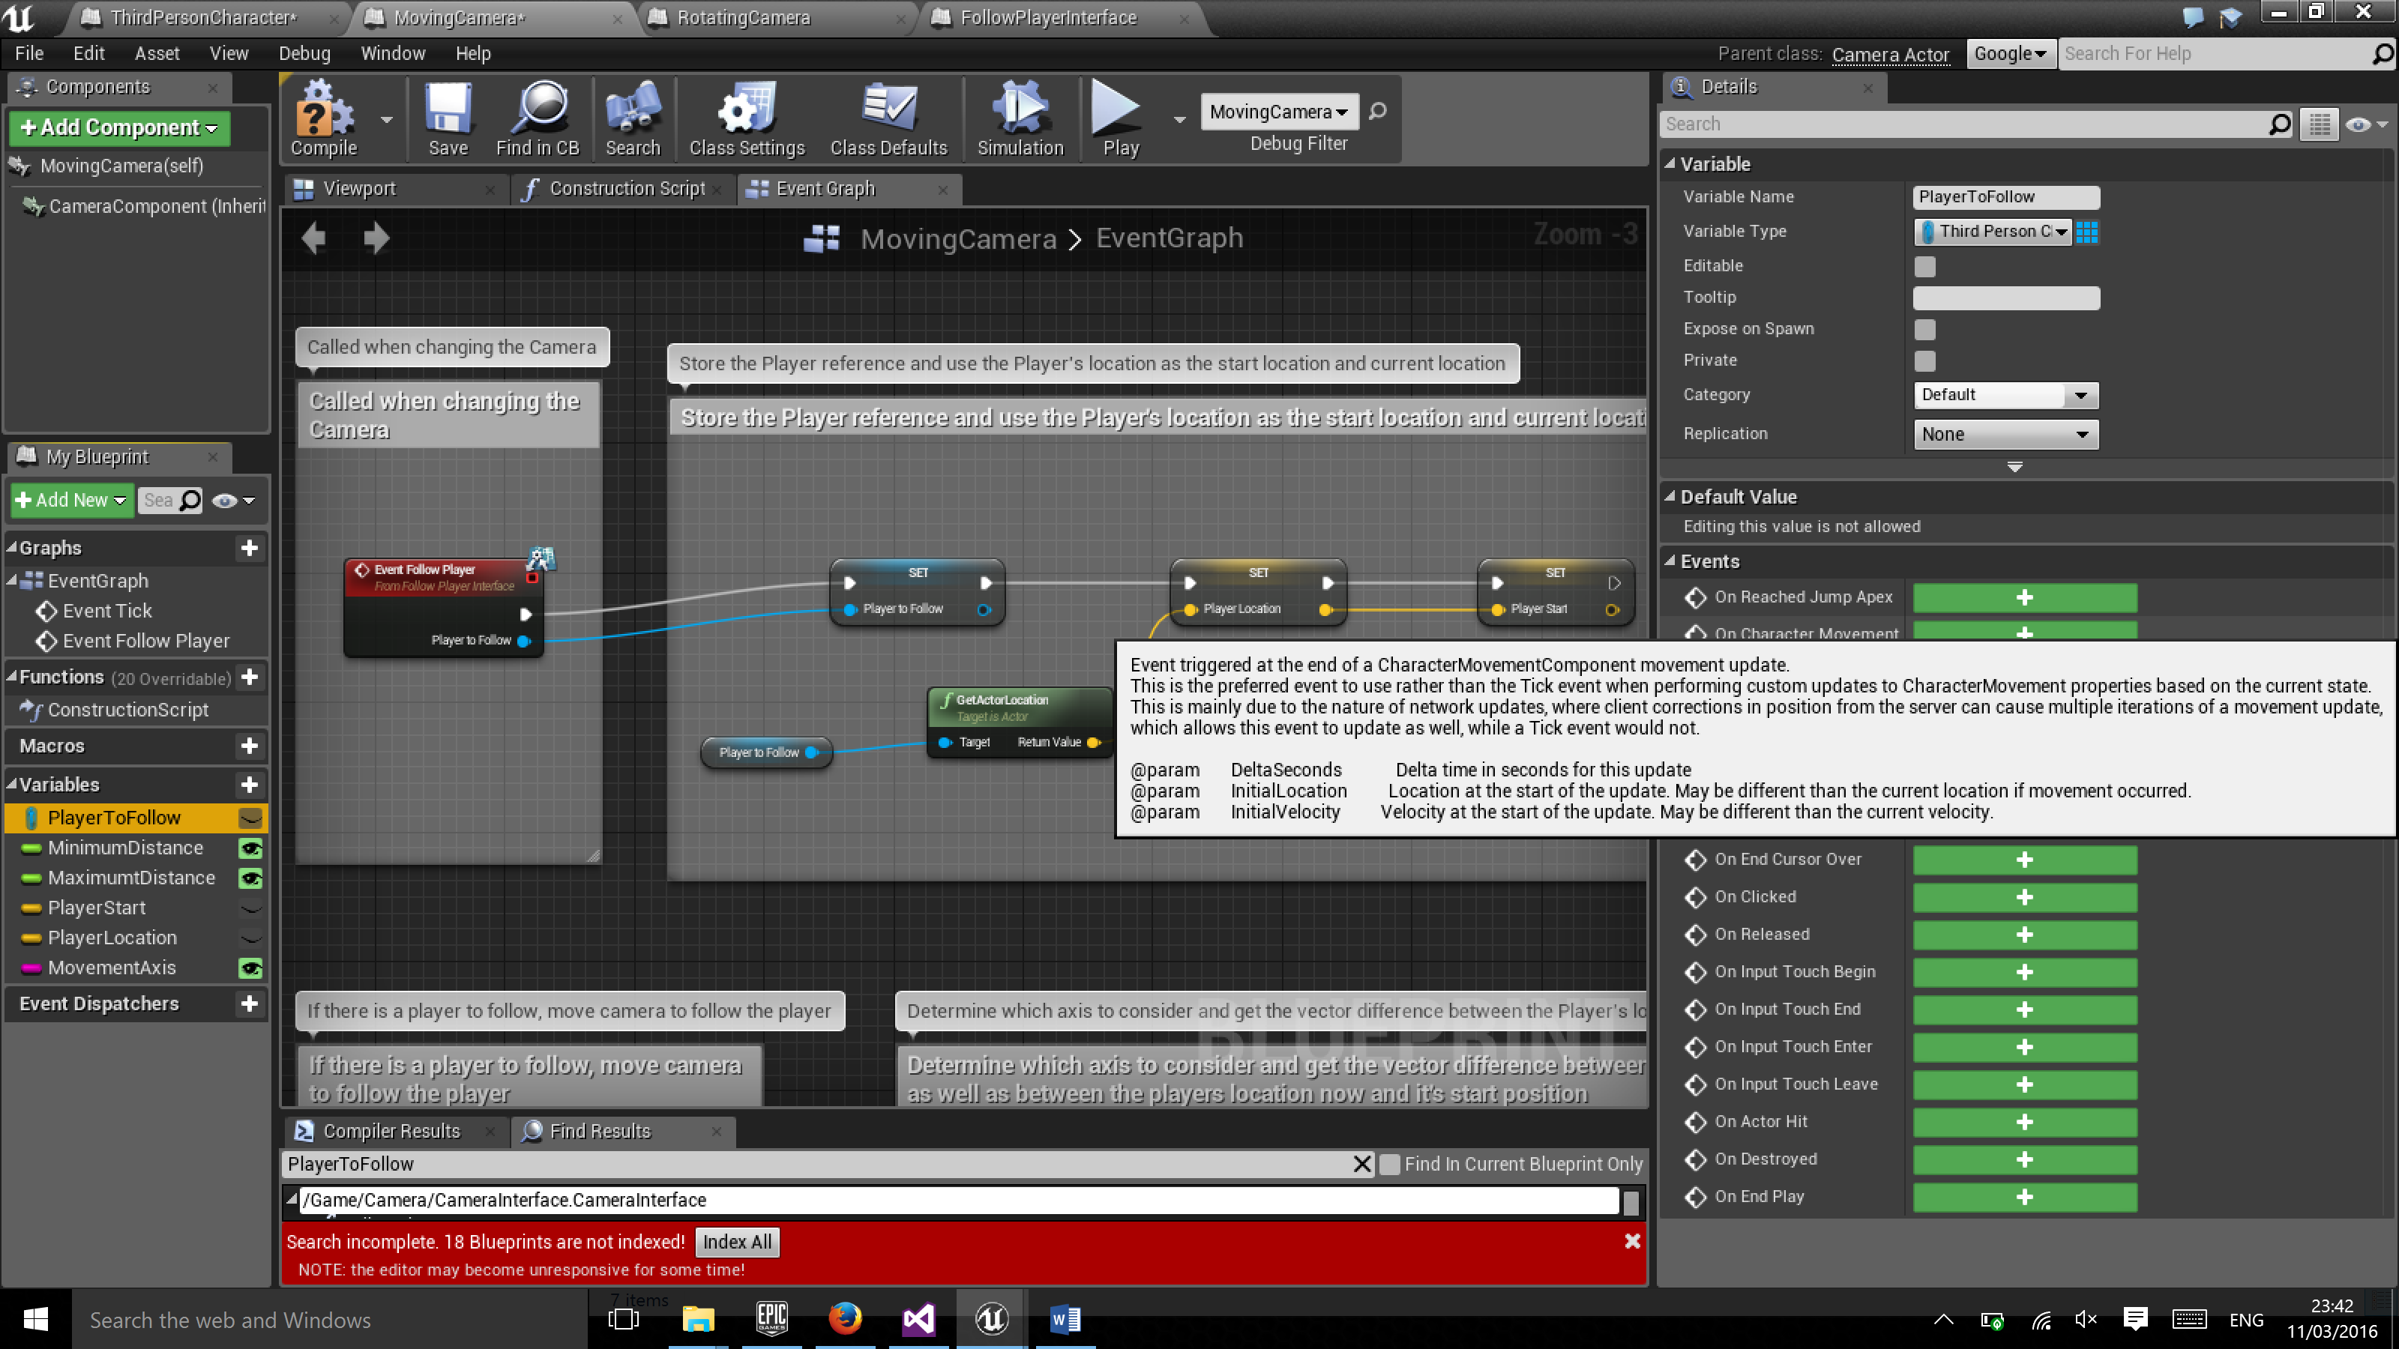The image size is (2399, 1349).
Task: Open Class Settings from toolbar
Action: pyautogui.click(x=746, y=119)
